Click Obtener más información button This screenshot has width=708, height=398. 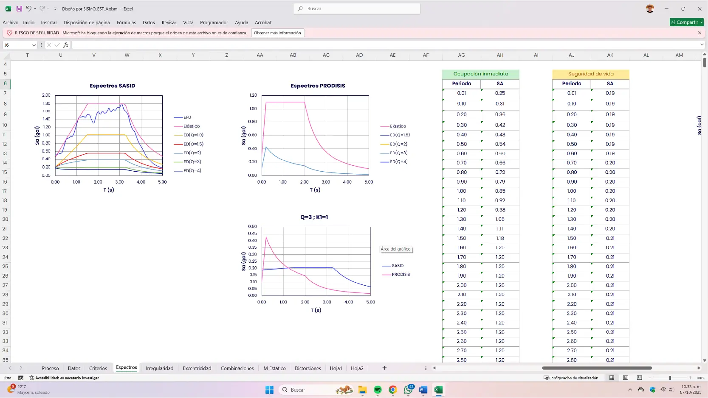(277, 33)
